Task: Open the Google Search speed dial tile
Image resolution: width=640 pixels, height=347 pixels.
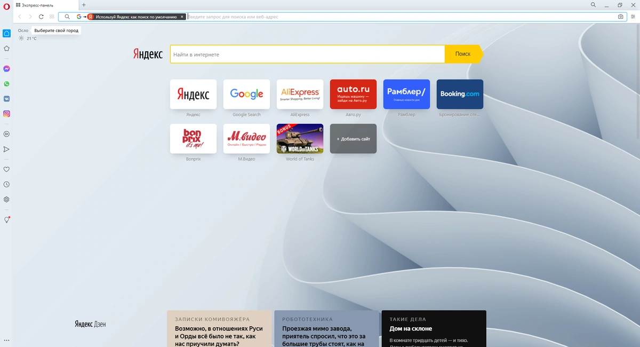Action: coord(246,94)
